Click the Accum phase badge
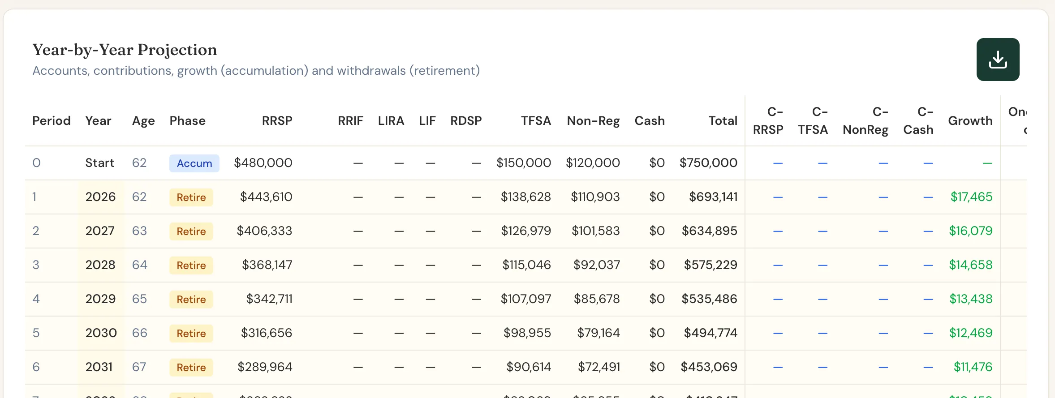This screenshot has width=1055, height=398. [x=194, y=163]
